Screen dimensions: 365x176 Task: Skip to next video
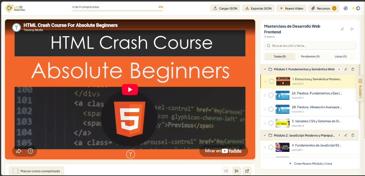237,171
